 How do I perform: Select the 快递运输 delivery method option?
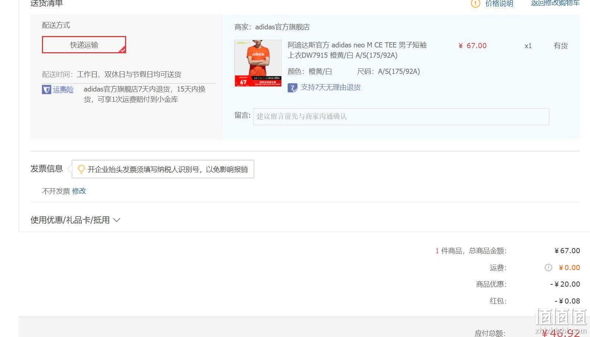coord(84,45)
